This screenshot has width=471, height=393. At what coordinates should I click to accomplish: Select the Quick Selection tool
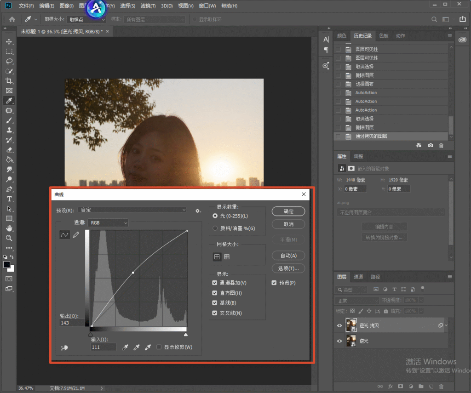(x=9, y=71)
